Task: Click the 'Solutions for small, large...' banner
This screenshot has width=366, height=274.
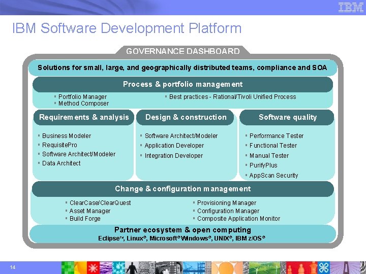Action: click(x=182, y=67)
